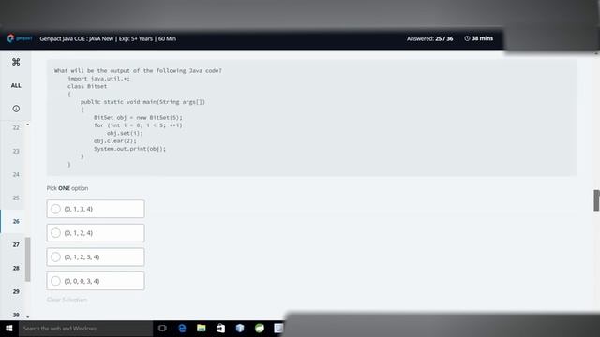
Task: Focus the Search the web and Windows box
Action: (x=85, y=329)
